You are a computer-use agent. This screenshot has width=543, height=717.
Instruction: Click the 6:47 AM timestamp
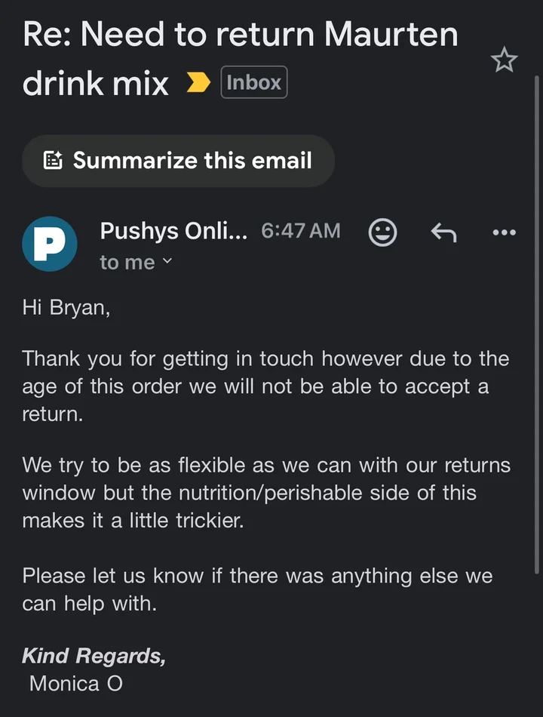[x=300, y=231]
